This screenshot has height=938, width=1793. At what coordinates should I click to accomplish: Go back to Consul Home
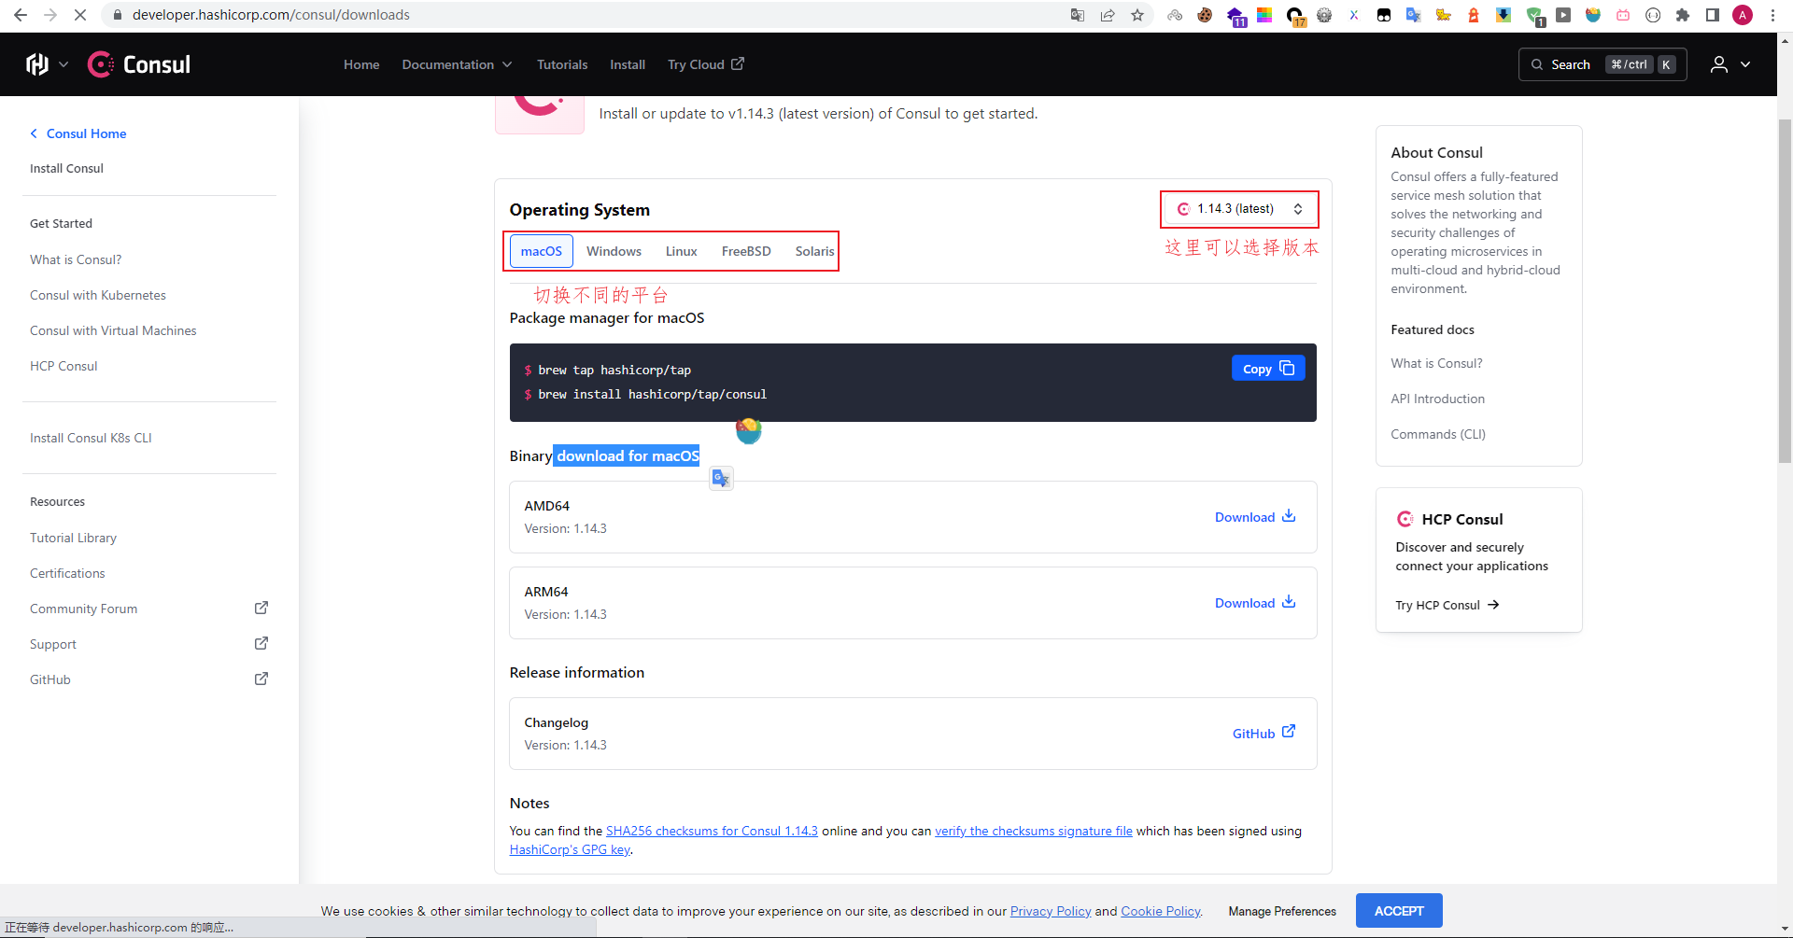click(x=78, y=133)
